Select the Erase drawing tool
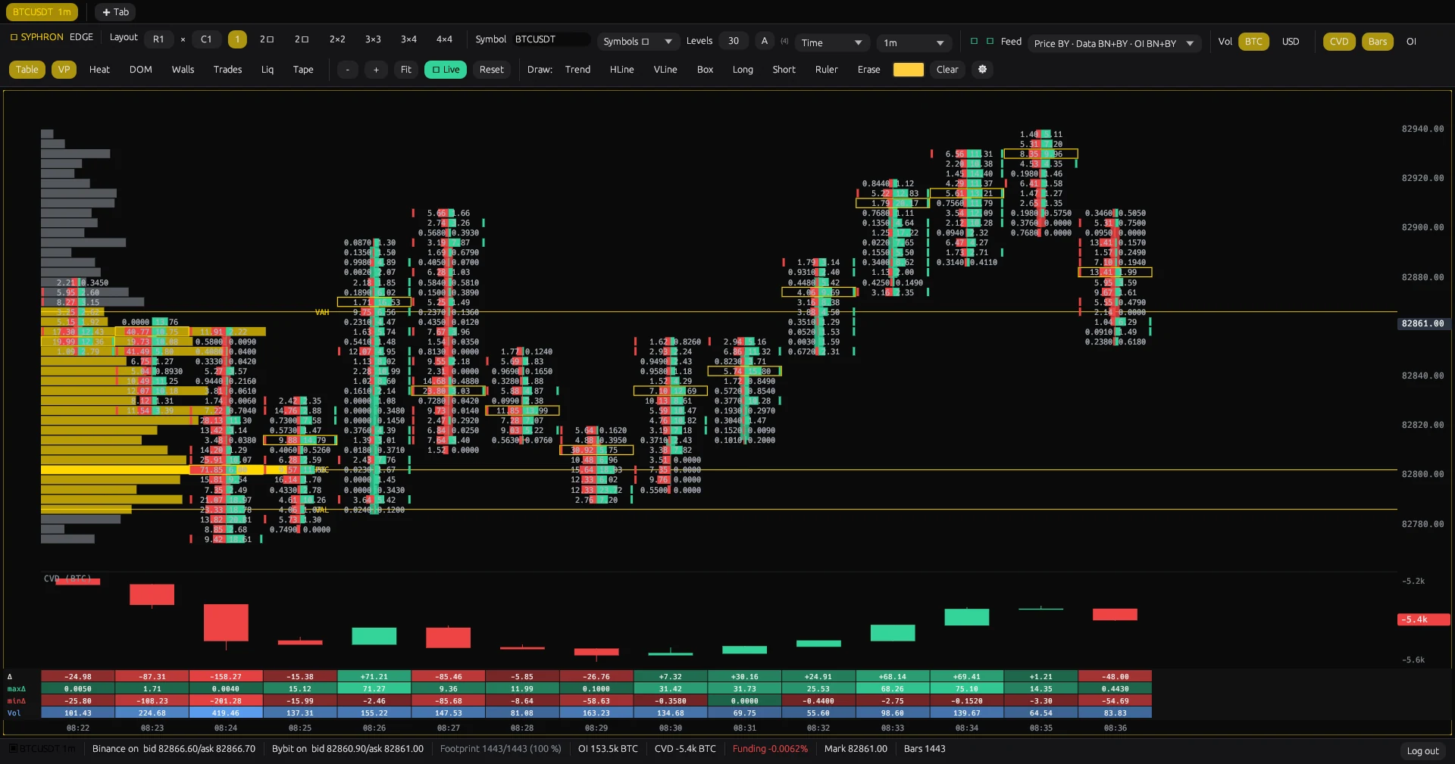Screen dimensions: 1455x764 [x=868, y=70]
